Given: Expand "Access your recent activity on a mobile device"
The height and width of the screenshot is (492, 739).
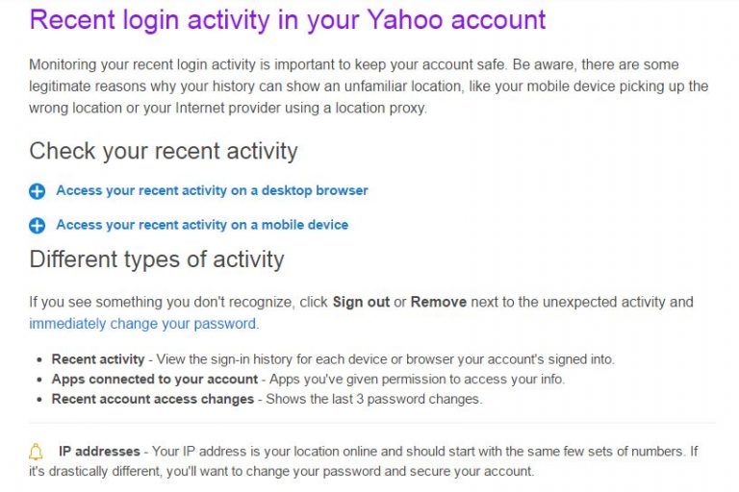Looking at the screenshot, I should (x=202, y=225).
